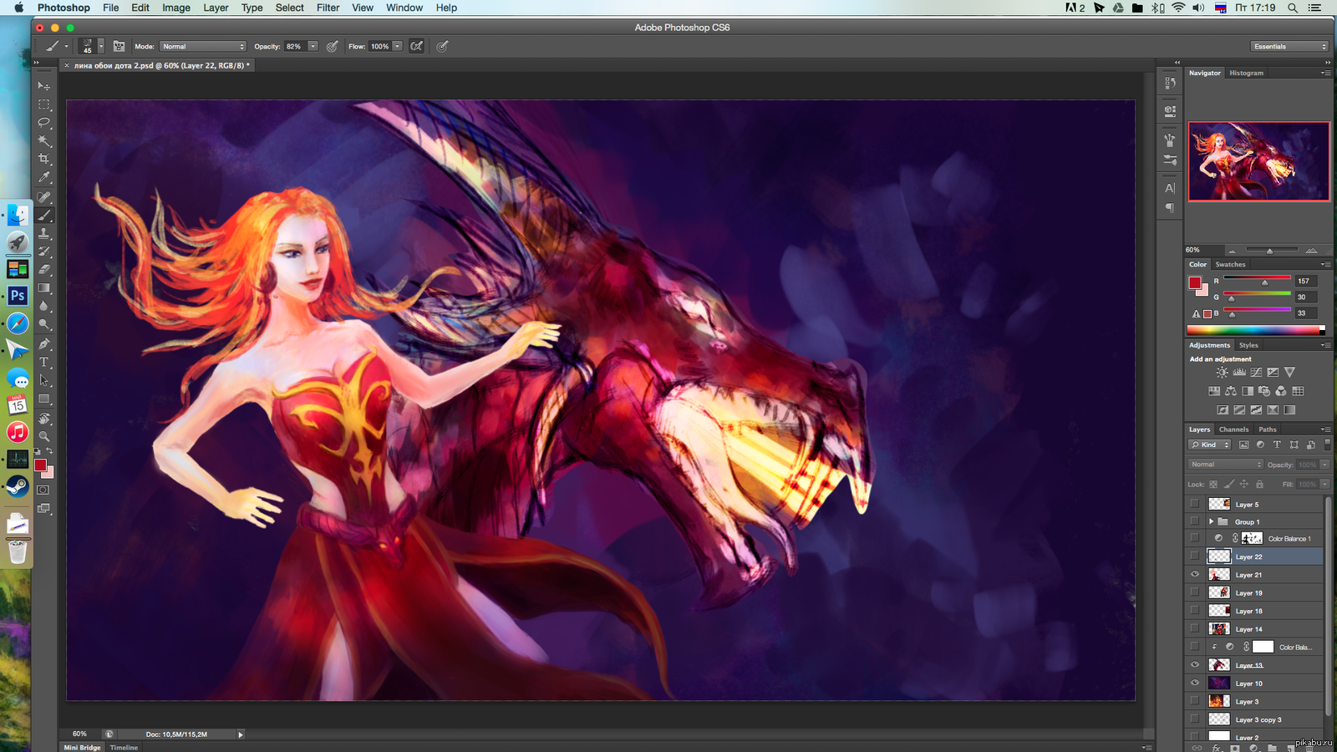This screenshot has width=1337, height=752.
Task: Show Layer 5 visibility box
Action: (x=1195, y=504)
